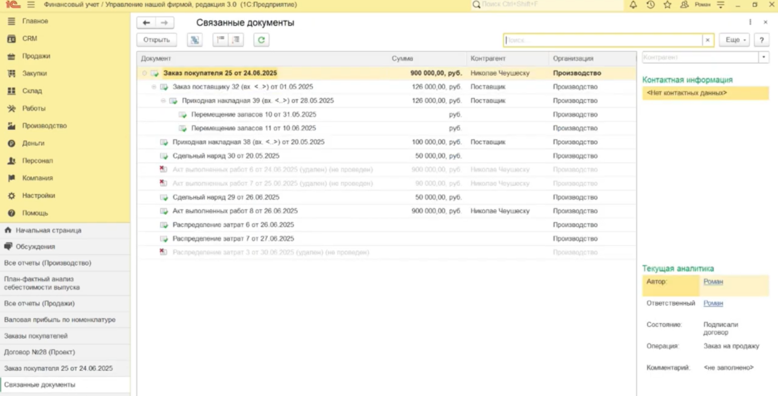
Task: Open the Контрагент dropdown arrow
Action: (x=764, y=57)
